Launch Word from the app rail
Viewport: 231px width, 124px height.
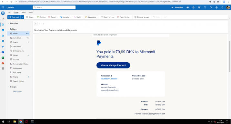point(3,52)
